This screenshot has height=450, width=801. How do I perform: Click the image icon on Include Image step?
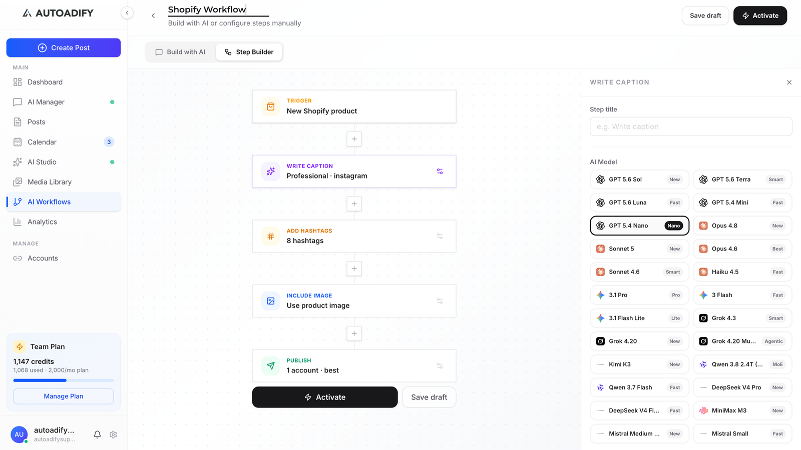tap(271, 301)
